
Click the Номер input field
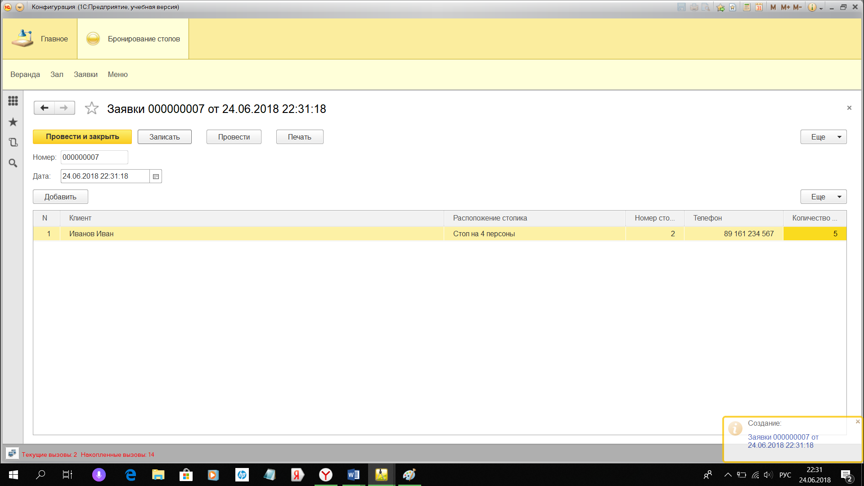pos(94,157)
